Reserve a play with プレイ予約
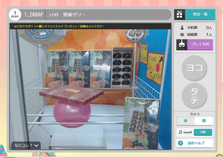Viewport: 223px width, 158px height. point(200,45)
